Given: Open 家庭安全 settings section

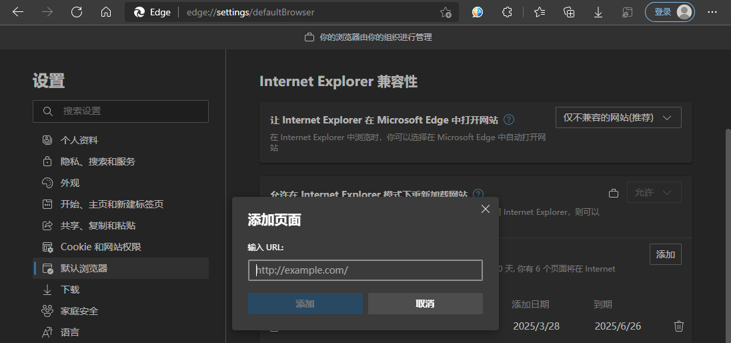Looking at the screenshot, I should click(121, 311).
